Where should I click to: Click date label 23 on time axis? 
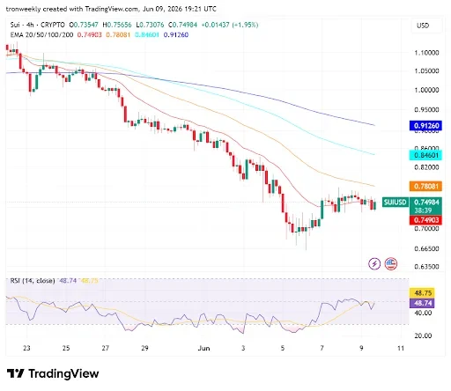26,349
